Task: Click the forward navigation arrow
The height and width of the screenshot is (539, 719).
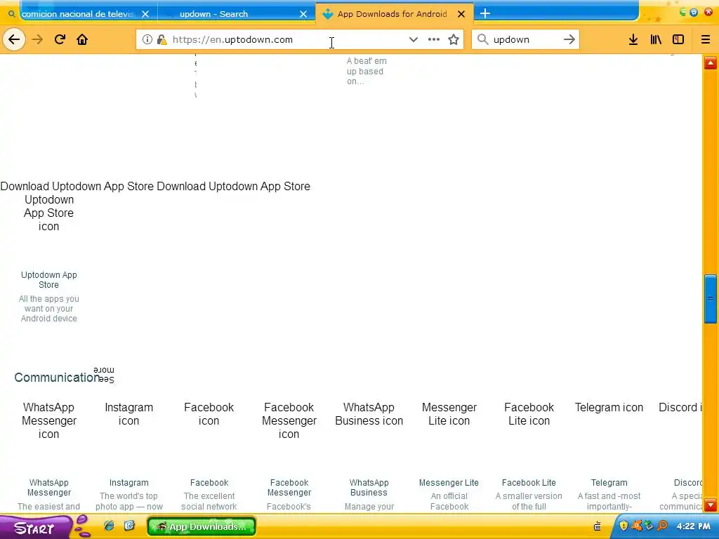Action: pyautogui.click(x=37, y=39)
